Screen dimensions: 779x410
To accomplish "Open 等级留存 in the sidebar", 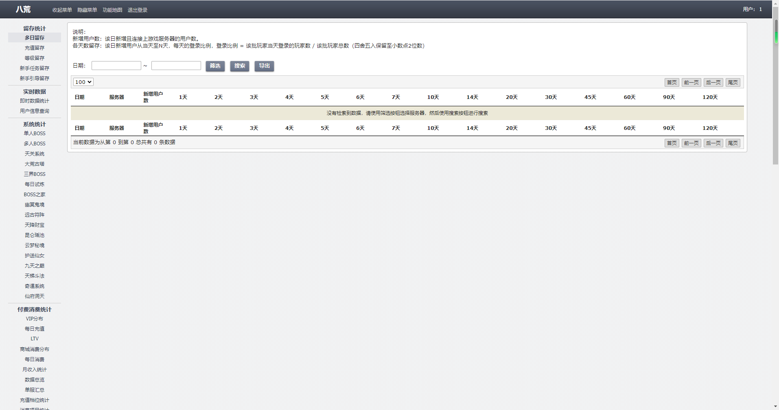I will point(35,58).
